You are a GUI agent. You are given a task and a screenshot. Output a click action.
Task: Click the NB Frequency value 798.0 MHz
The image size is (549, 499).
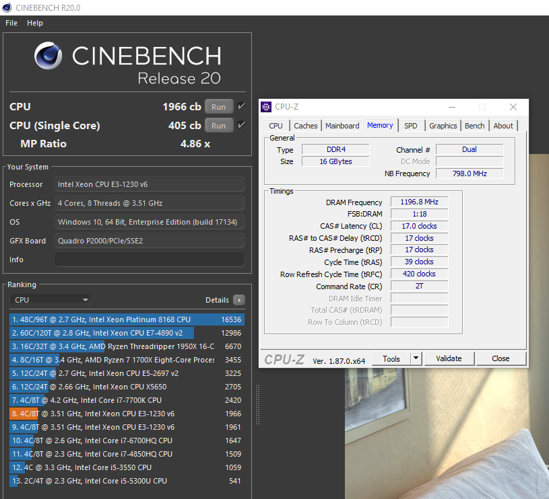[470, 174]
